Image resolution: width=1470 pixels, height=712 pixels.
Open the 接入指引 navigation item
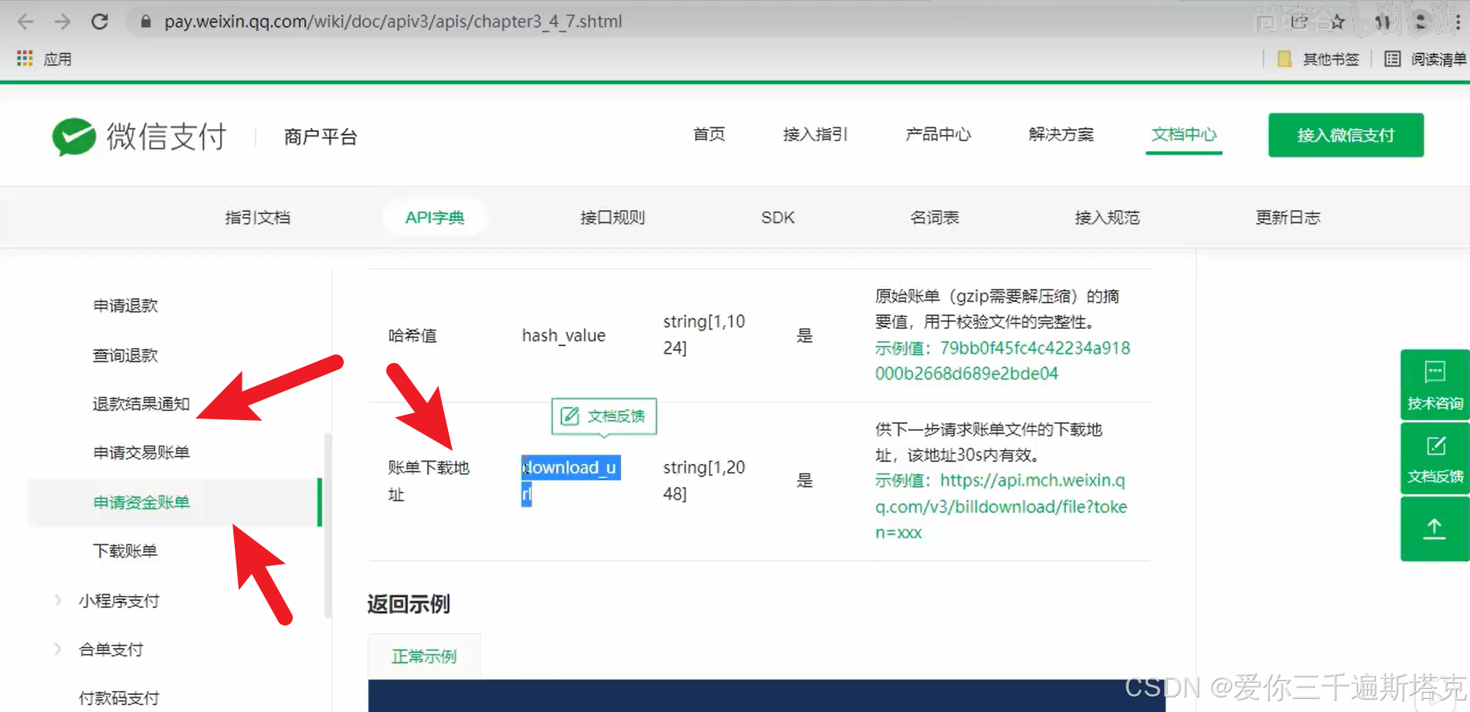pos(815,134)
